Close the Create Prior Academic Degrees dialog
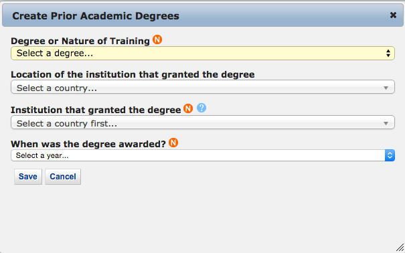Viewport: 405px width, 253px height. click(x=393, y=15)
